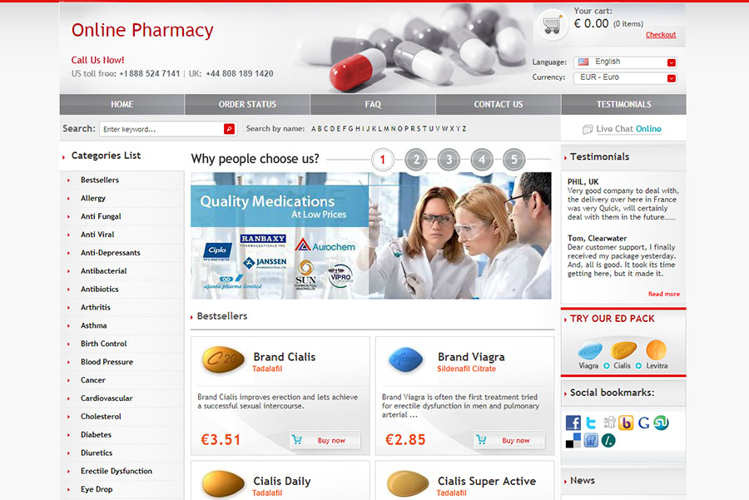Show slide 3 of the banner

(x=449, y=160)
